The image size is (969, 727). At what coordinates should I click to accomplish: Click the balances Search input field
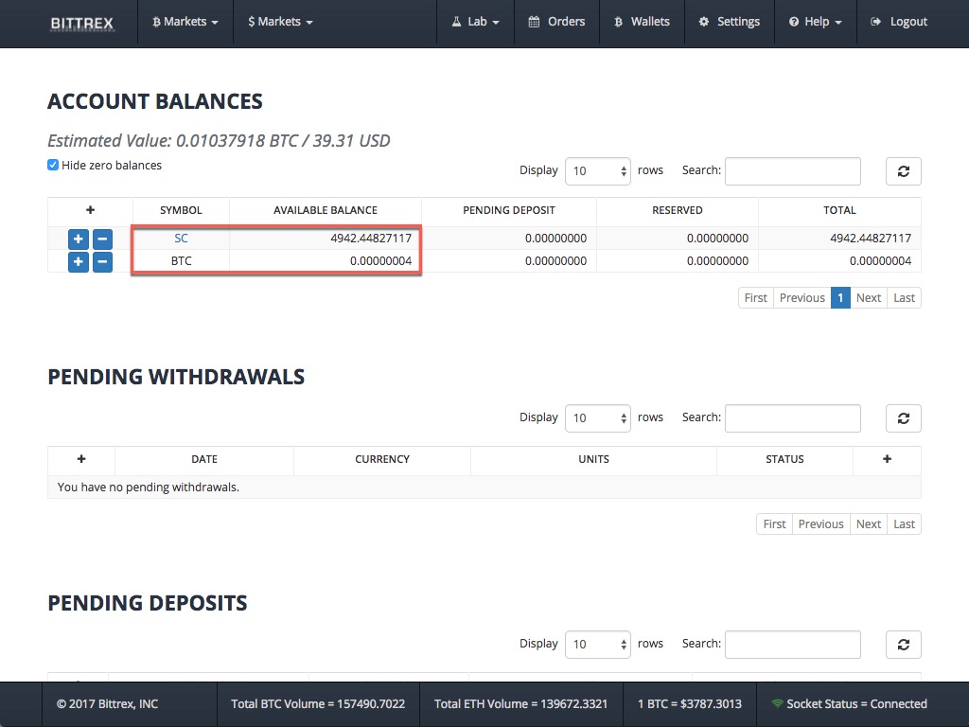click(792, 171)
